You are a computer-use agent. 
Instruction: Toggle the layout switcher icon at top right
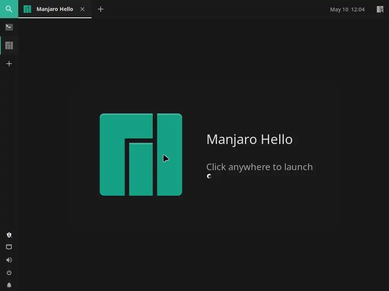[x=380, y=9]
